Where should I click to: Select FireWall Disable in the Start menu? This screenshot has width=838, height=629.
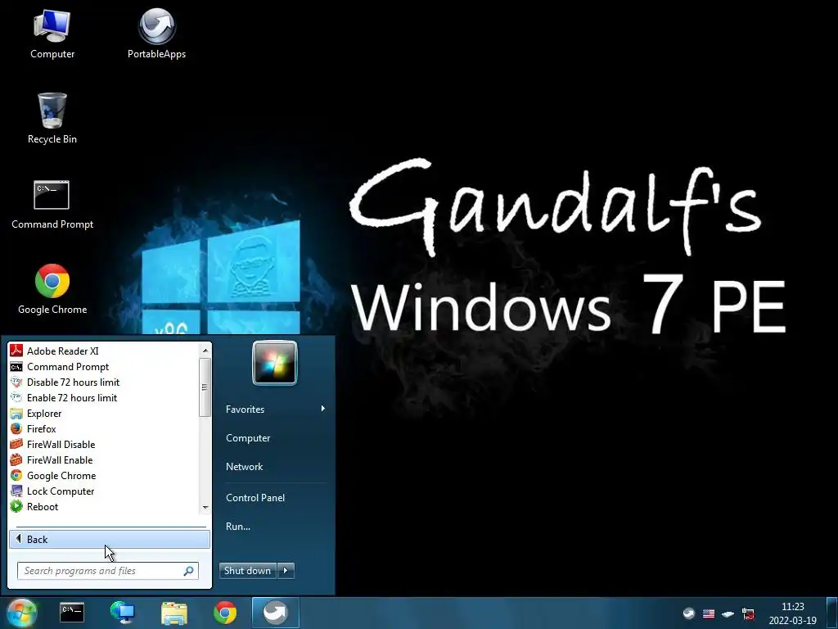105,444
